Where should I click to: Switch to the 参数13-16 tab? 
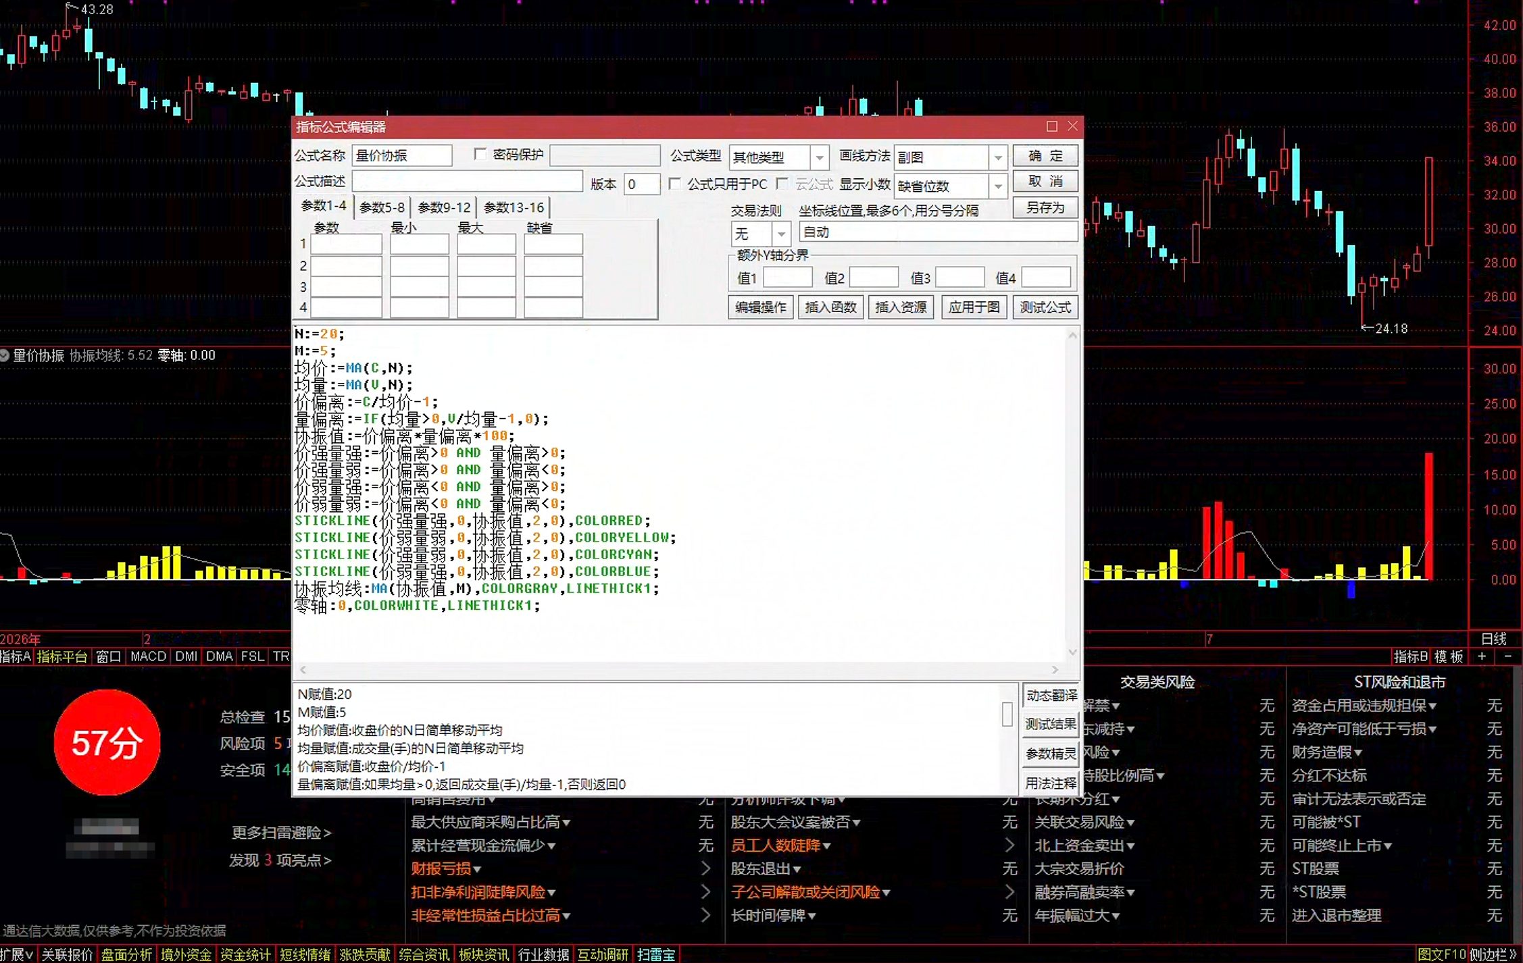coord(514,207)
